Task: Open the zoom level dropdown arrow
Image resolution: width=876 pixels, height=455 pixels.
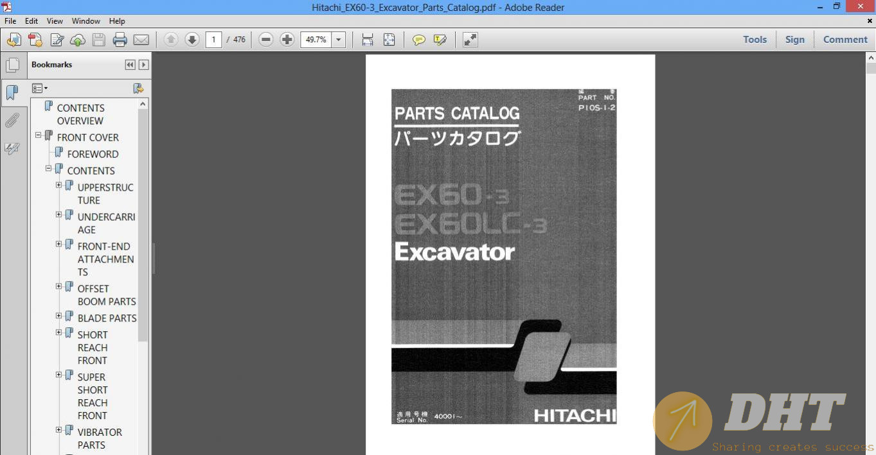Action: (339, 40)
